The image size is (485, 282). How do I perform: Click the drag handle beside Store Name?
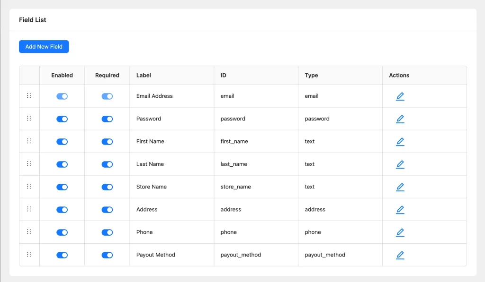point(29,187)
